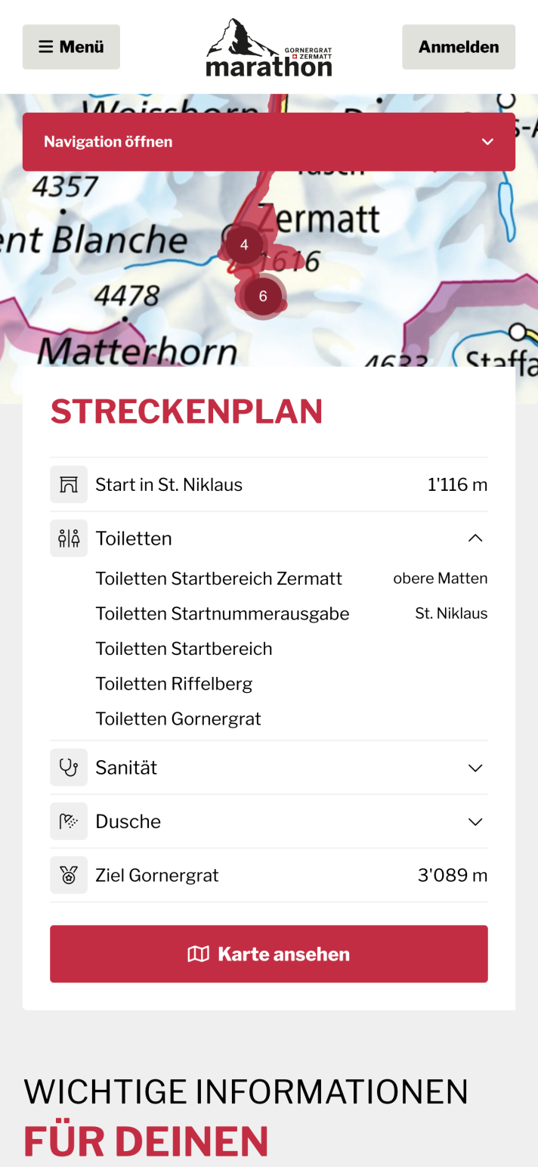Open the Navigation öffnen dropdown

point(269,141)
